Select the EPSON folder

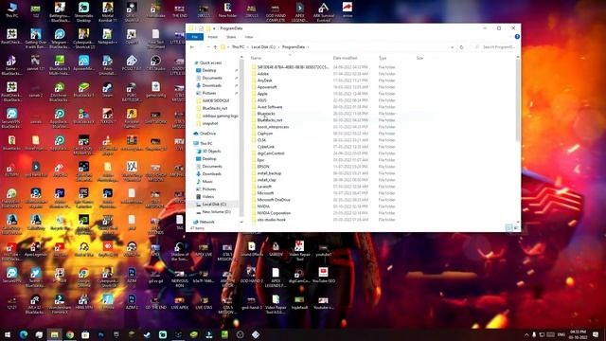(x=263, y=167)
